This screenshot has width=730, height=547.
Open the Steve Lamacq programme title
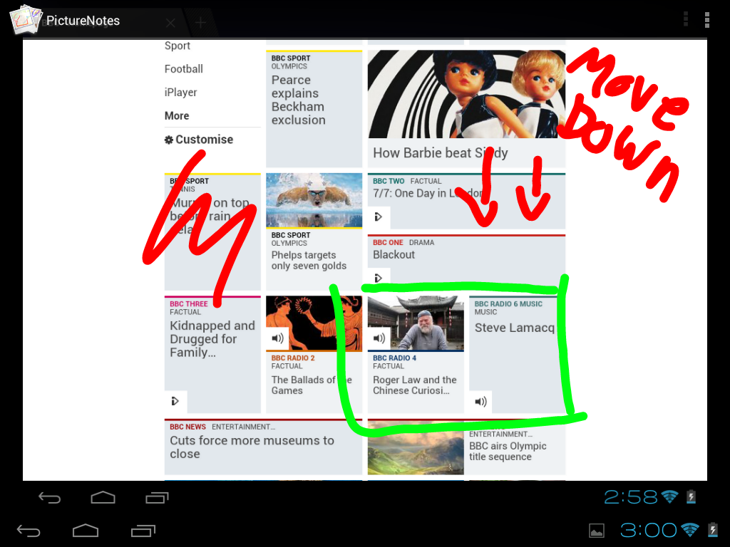tap(515, 328)
